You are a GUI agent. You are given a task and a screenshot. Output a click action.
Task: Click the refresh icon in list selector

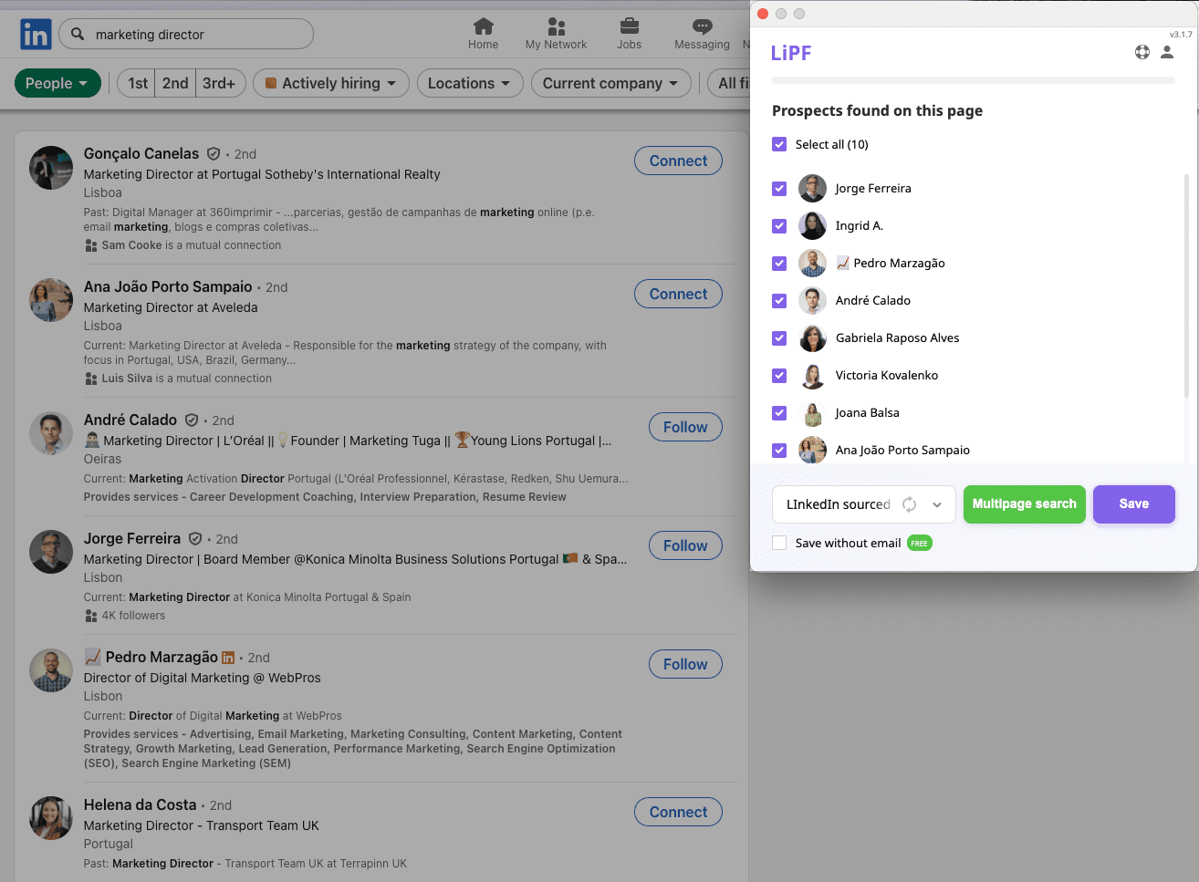point(909,504)
